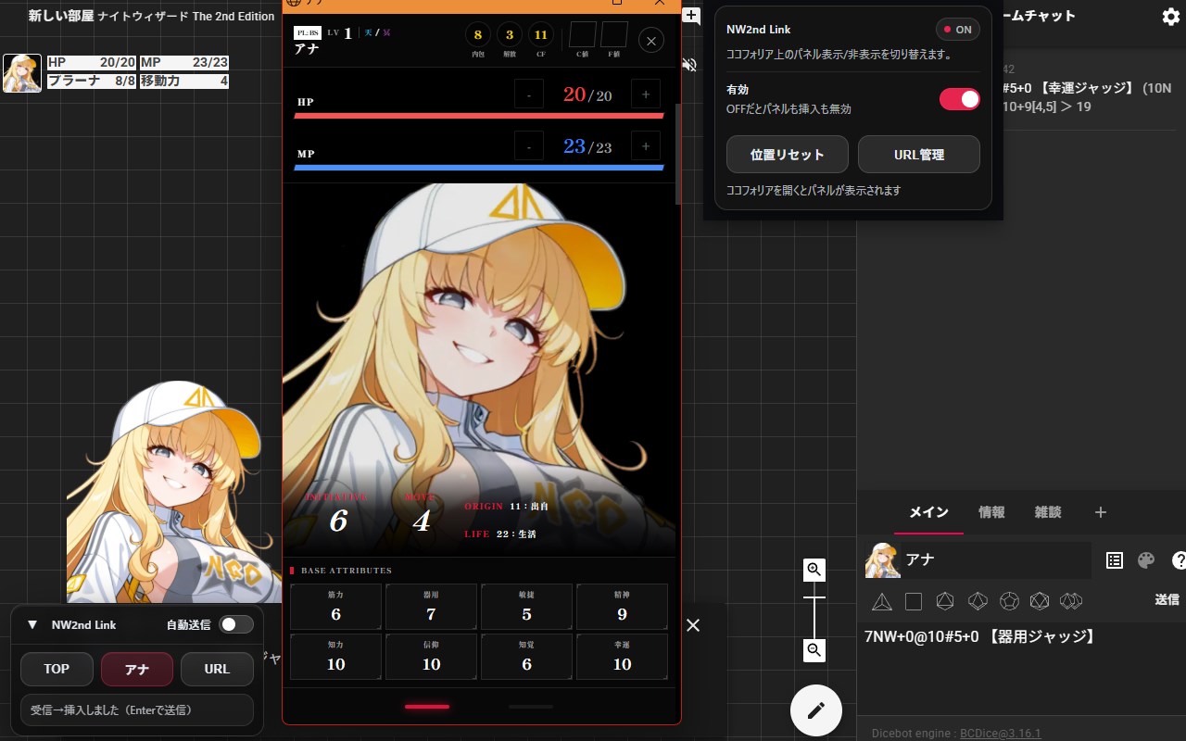Click the pencil edit floating button

[816, 710]
